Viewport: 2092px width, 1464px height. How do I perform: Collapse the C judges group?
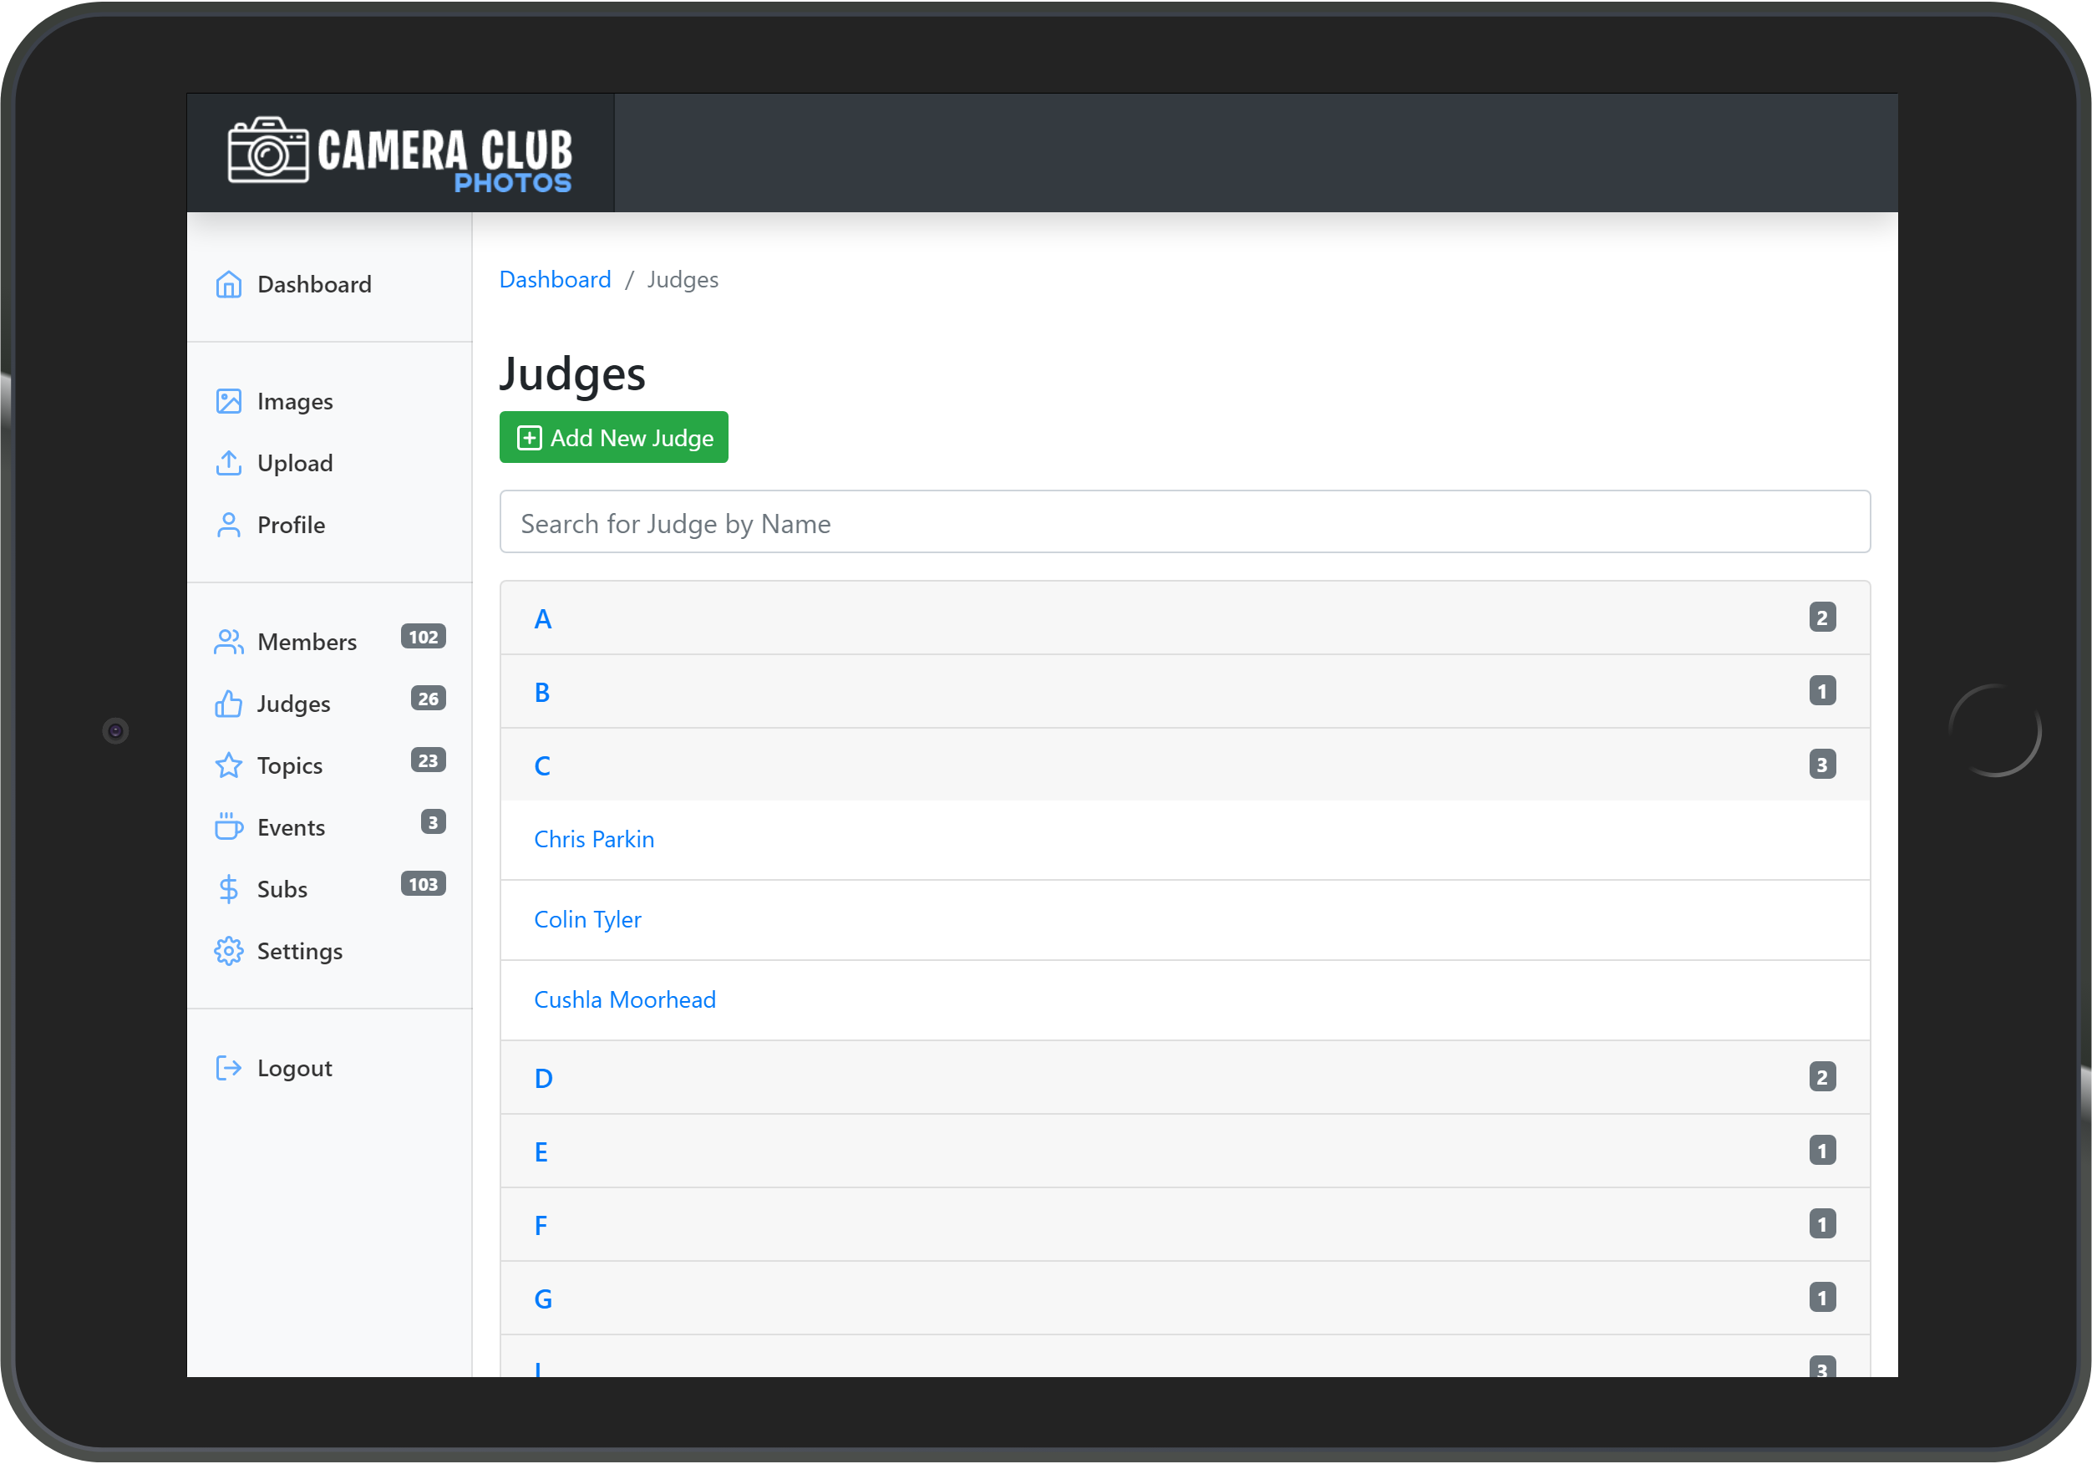coord(542,765)
